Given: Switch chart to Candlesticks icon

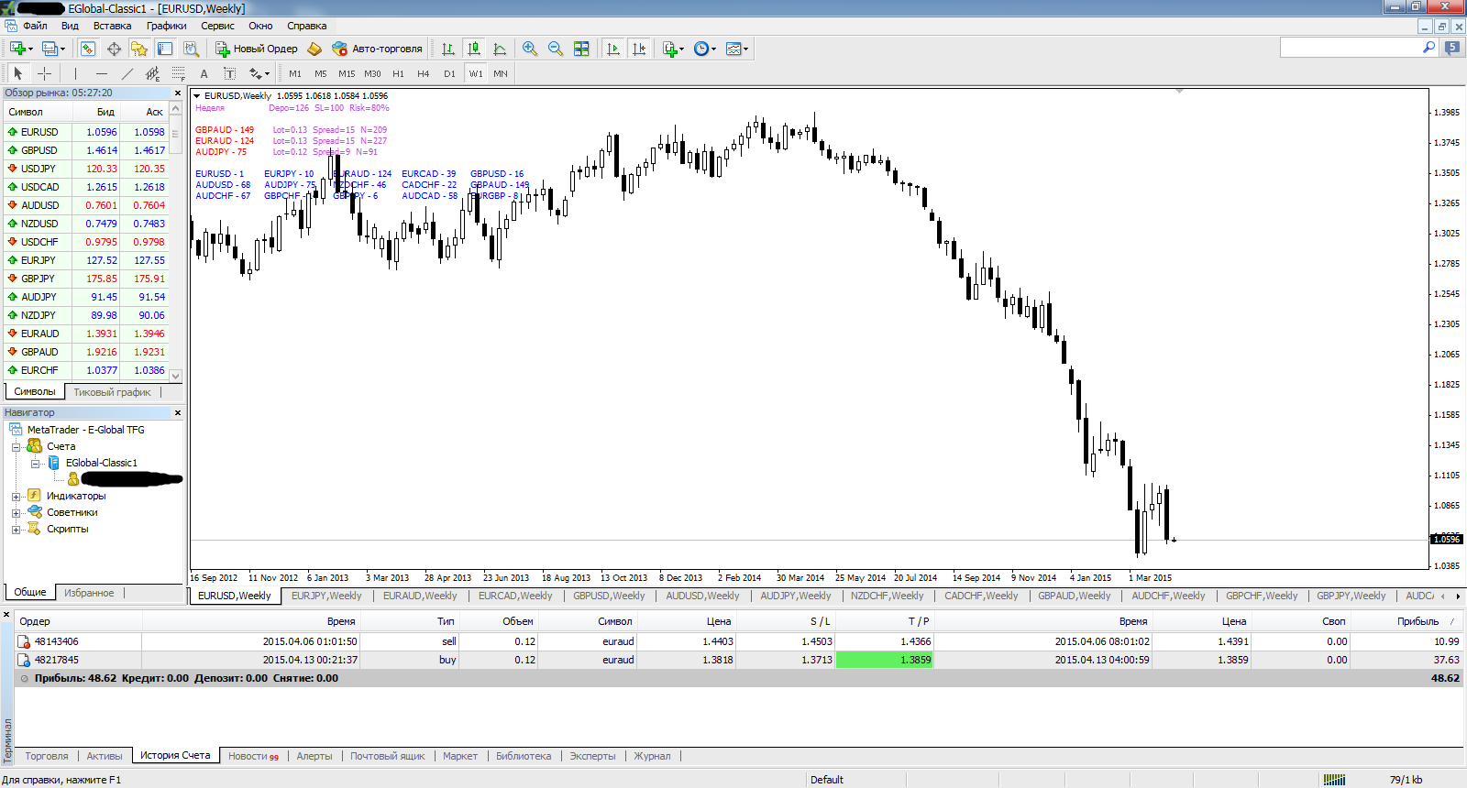Looking at the screenshot, I should pos(474,49).
